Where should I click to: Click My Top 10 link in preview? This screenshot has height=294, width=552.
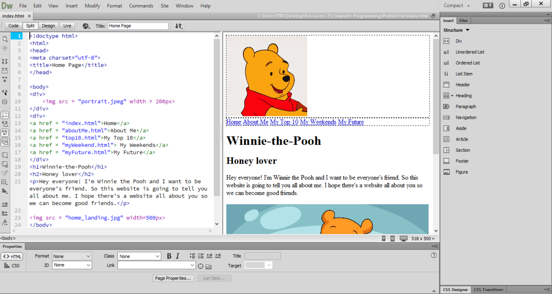click(x=284, y=122)
